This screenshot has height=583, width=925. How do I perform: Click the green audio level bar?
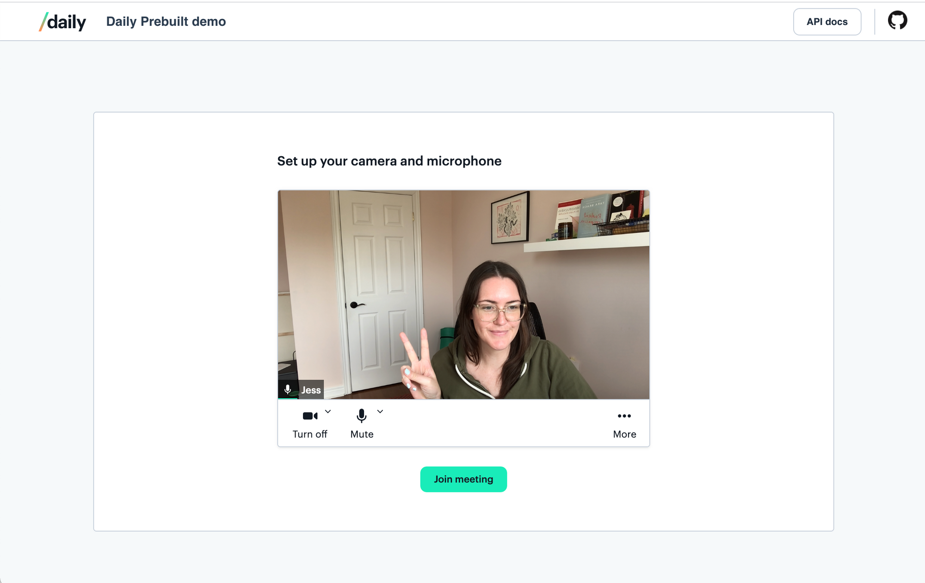click(288, 398)
